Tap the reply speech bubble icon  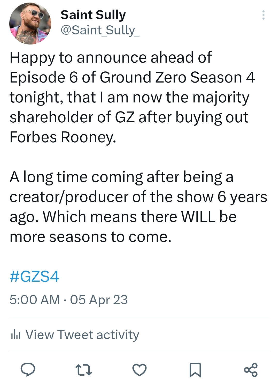pos(28,369)
